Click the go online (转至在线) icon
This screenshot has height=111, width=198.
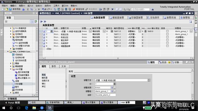(x=74, y=9)
